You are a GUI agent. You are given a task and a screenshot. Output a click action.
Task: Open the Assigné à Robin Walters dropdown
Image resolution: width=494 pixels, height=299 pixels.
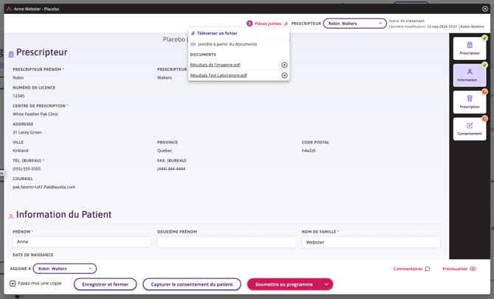coord(65,269)
